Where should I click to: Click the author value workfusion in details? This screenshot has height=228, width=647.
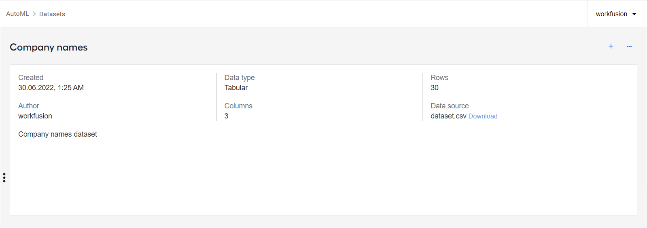pyautogui.click(x=35, y=116)
